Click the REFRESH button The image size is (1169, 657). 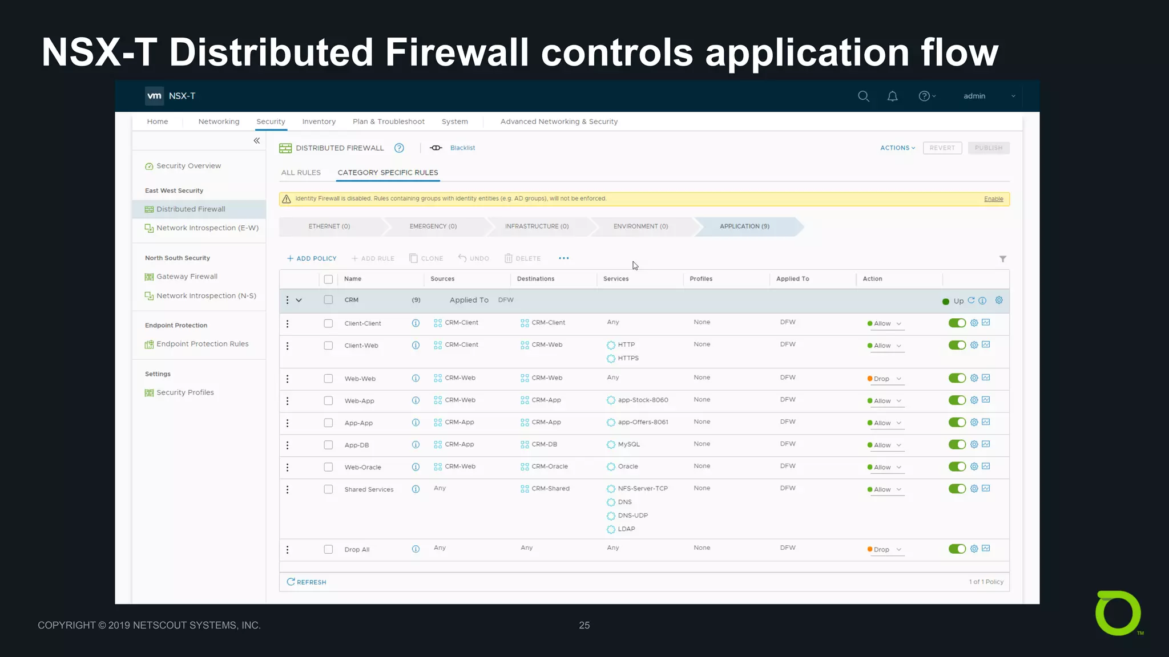pos(307,582)
